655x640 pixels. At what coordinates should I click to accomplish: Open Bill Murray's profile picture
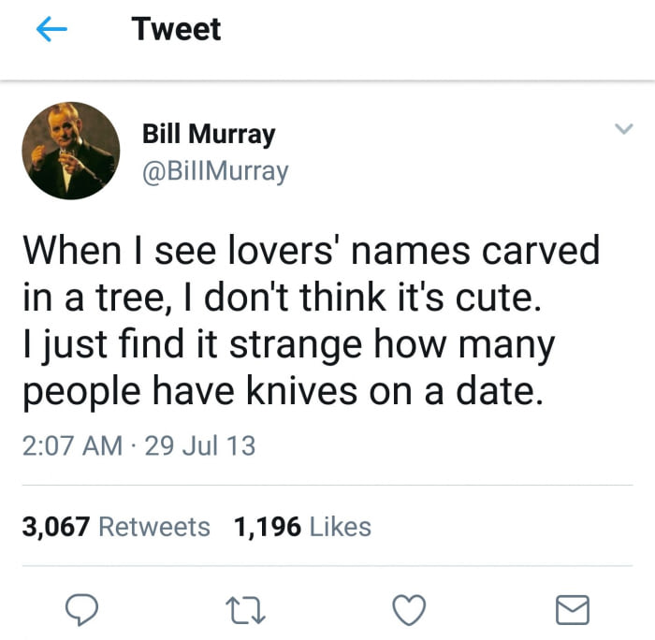(x=70, y=151)
